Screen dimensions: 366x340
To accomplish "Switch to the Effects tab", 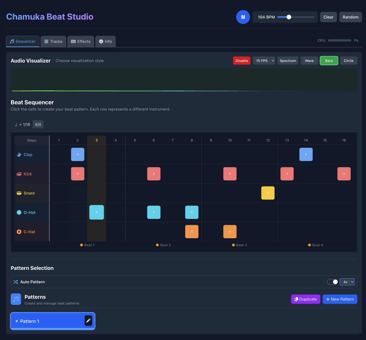I will tap(81, 41).
